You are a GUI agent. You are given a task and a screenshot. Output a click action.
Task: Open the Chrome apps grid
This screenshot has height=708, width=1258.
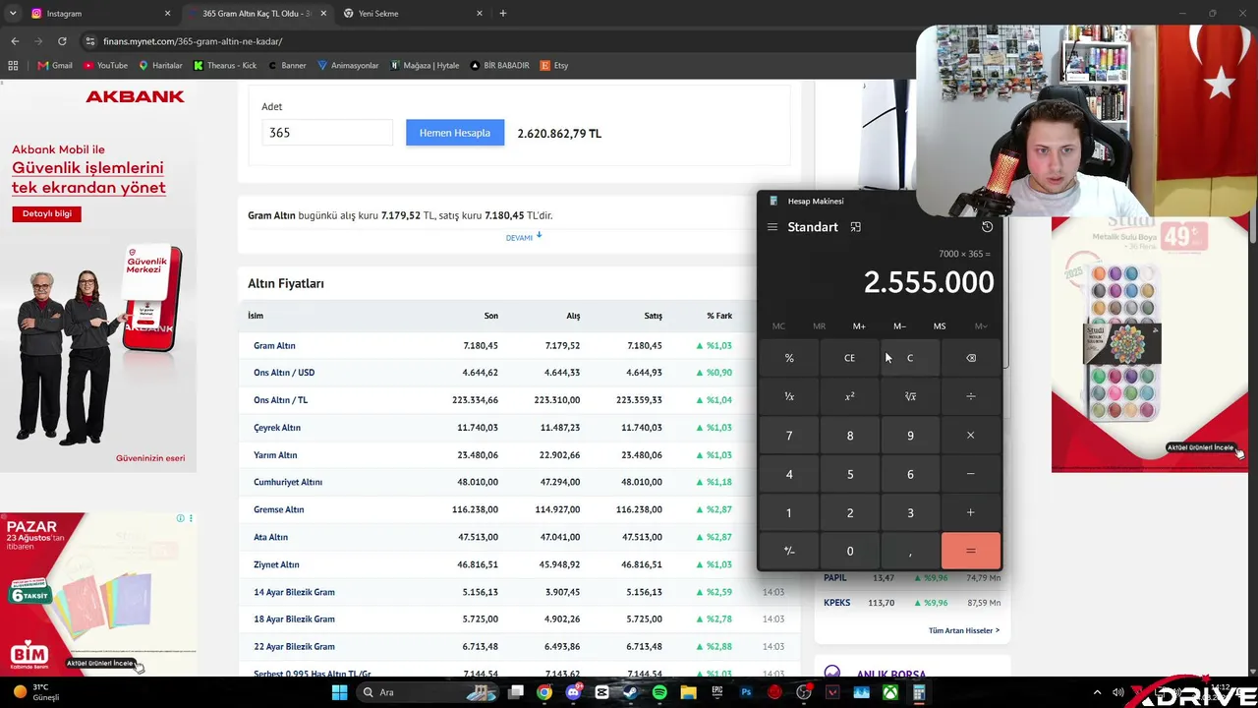click(x=13, y=66)
